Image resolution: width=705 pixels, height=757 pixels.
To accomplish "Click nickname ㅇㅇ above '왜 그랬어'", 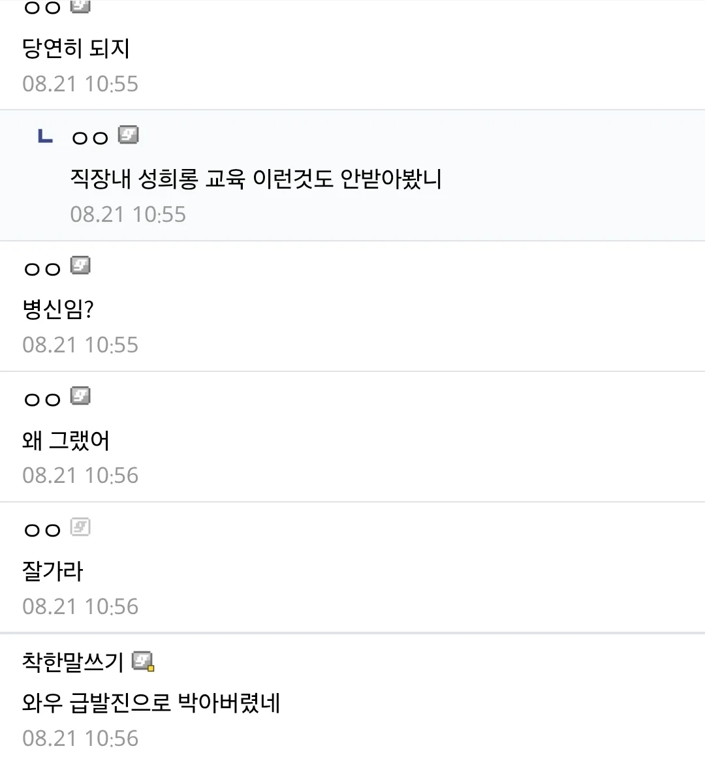I will [x=42, y=400].
